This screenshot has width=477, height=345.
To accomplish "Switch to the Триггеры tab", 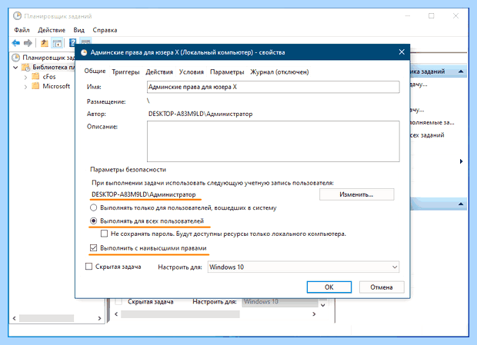I will tap(125, 72).
